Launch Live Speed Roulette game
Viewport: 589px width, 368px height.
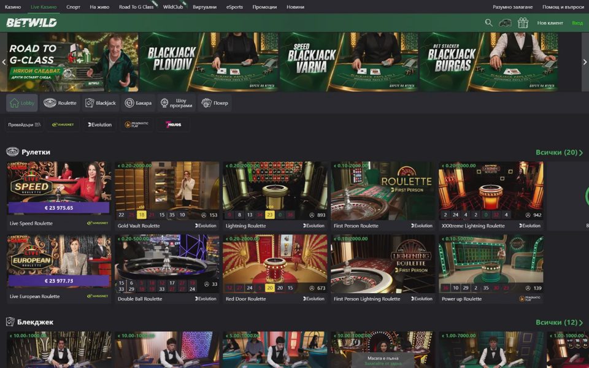click(x=59, y=196)
